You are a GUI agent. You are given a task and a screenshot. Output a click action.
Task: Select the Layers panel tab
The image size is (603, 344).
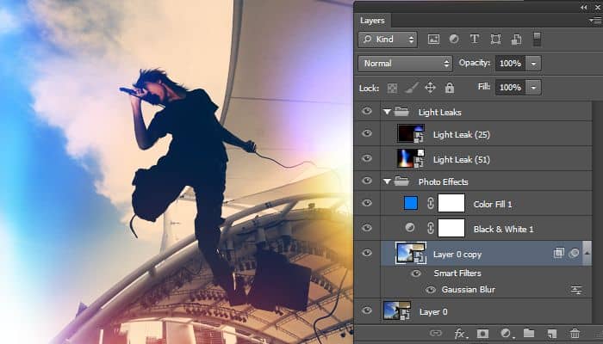[x=372, y=20]
